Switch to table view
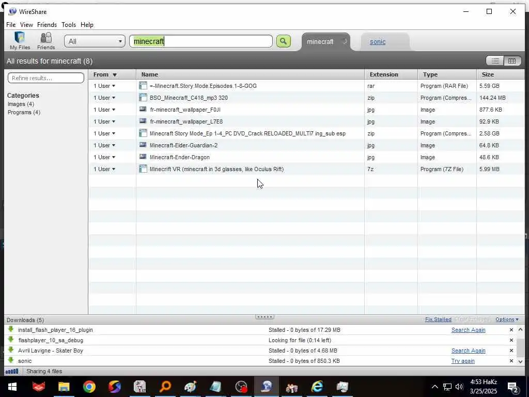Image resolution: width=529 pixels, height=397 pixels. click(512, 61)
